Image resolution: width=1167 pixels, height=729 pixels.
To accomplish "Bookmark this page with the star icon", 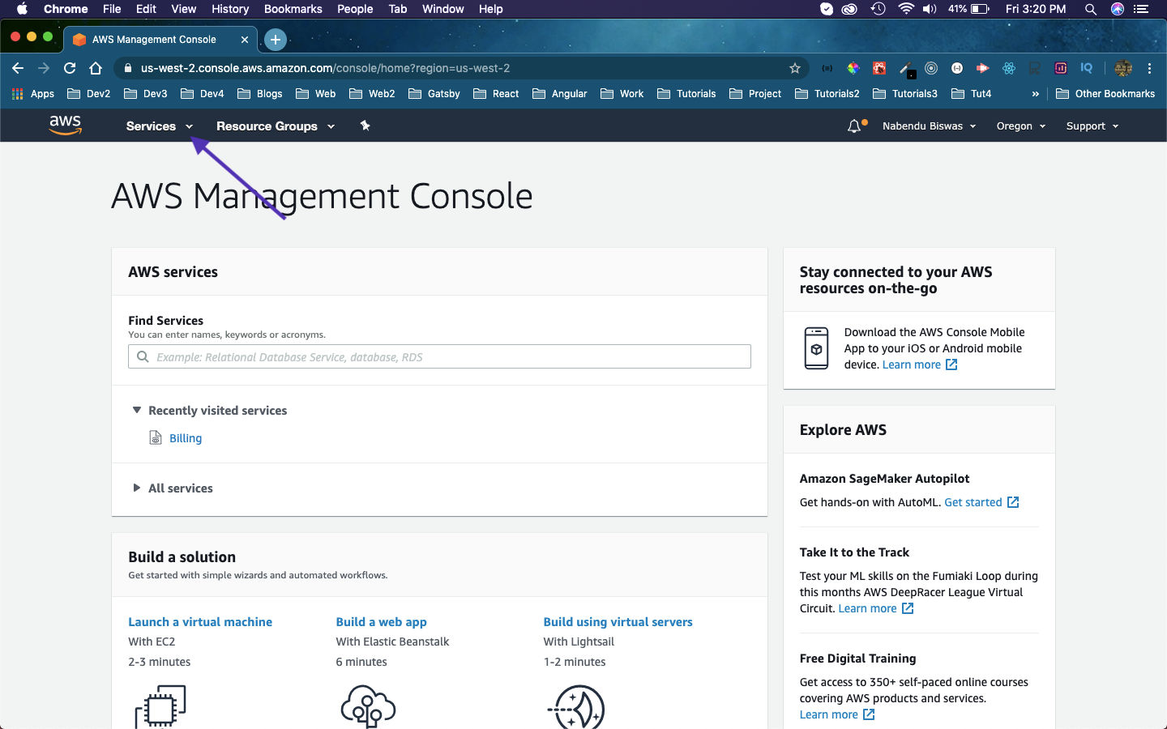I will pyautogui.click(x=795, y=68).
